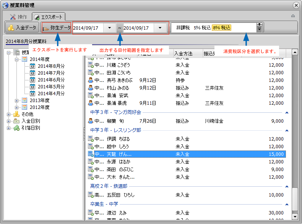This screenshot has width=302, height=224.
Task: Expand the その他 tree node
Action: 9,114
